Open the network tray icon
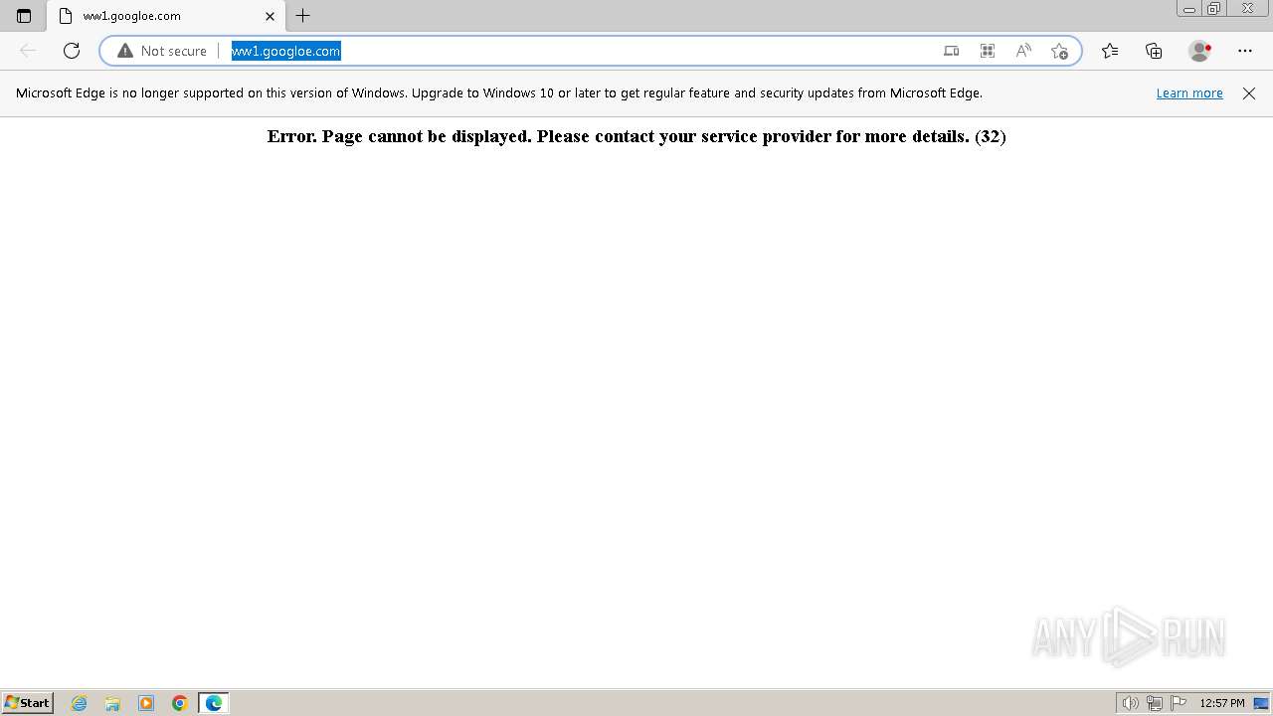Viewport: 1273px width, 716px height. click(1155, 703)
